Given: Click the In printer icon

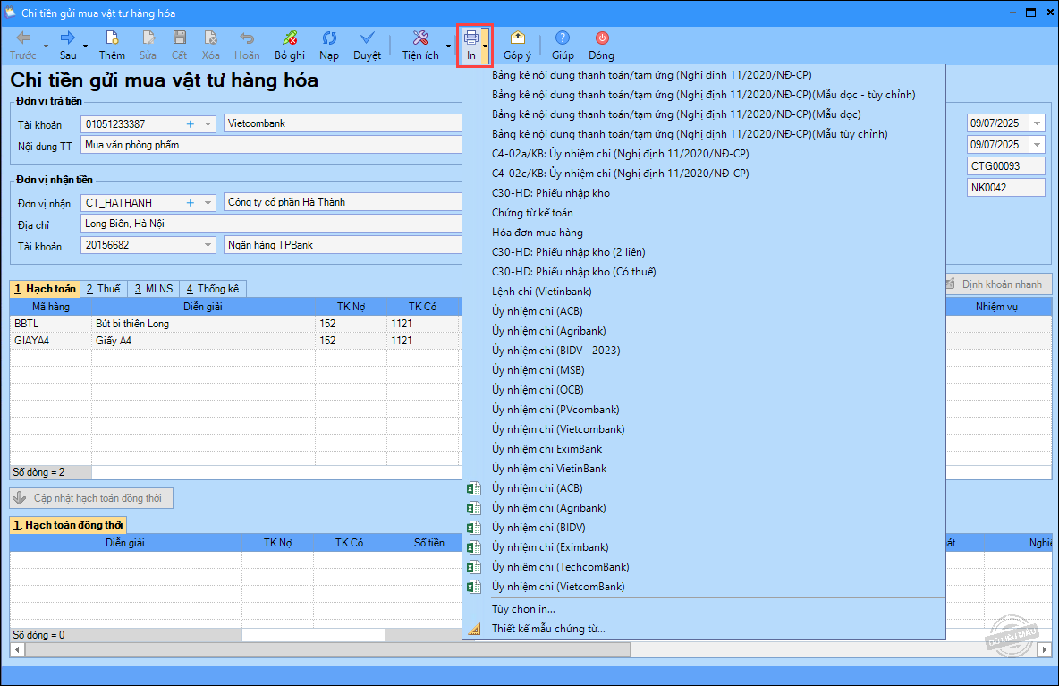Looking at the screenshot, I should click(470, 38).
